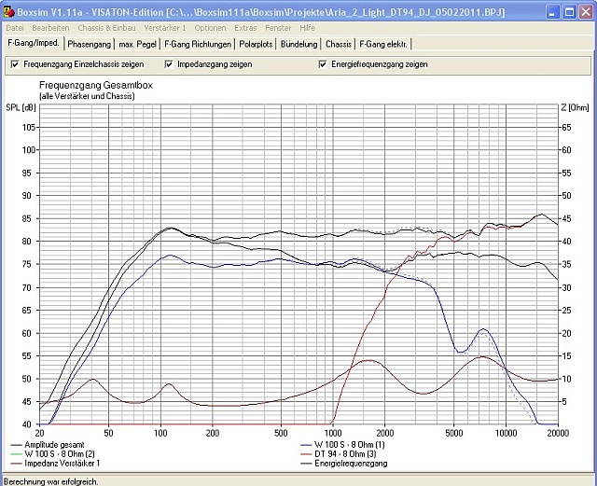Open the Extras menu
This screenshot has height=486, width=597.
click(x=245, y=28)
